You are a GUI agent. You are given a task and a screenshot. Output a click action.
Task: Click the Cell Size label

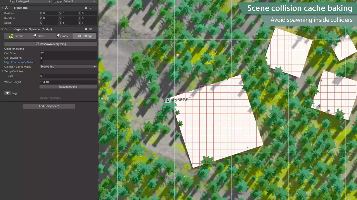10,53
